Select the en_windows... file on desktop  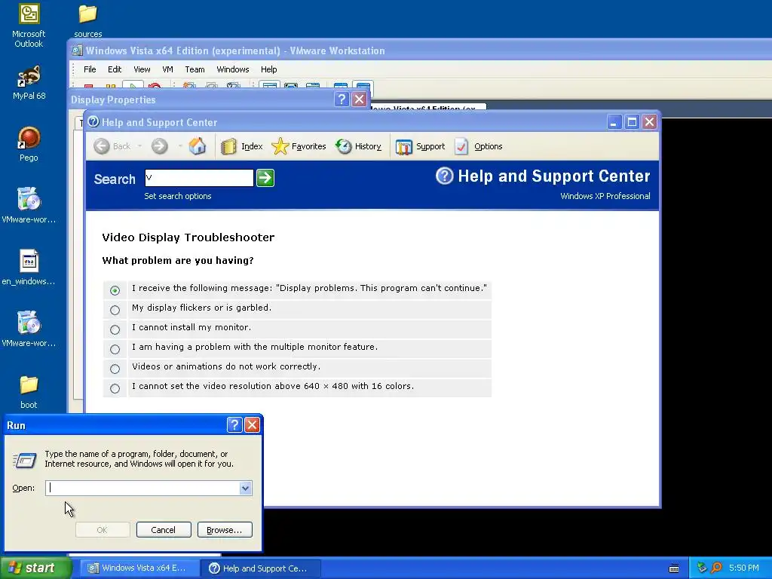pyautogui.click(x=29, y=268)
